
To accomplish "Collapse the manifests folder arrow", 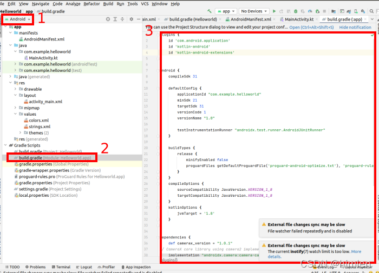I will pyautogui.click(x=10, y=32).
